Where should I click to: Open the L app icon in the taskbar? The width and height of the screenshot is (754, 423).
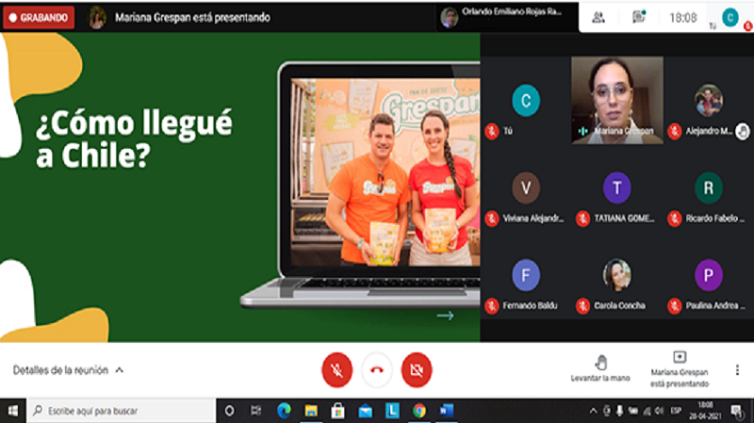(x=392, y=411)
